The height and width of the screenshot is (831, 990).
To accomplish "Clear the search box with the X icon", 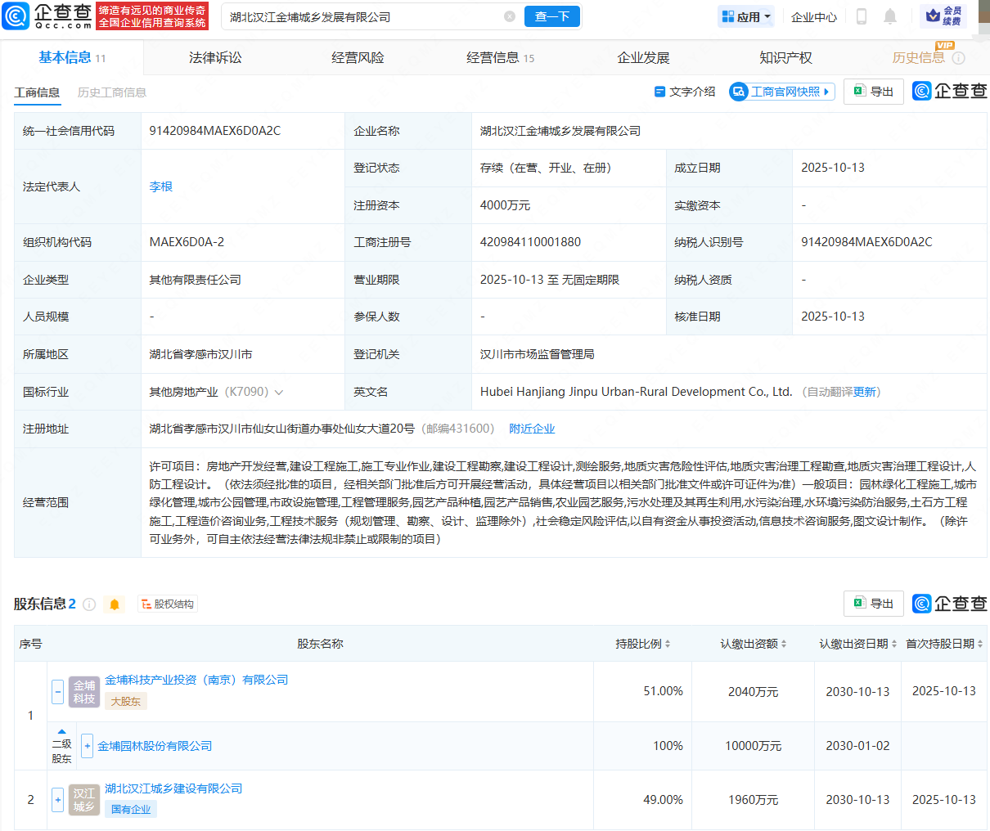I will tap(510, 16).
